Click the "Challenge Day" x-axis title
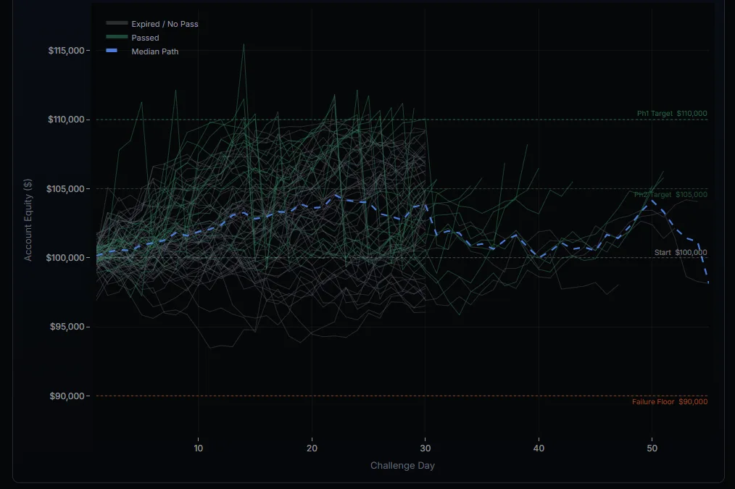Viewport: 735px width, 489px height. [403, 466]
